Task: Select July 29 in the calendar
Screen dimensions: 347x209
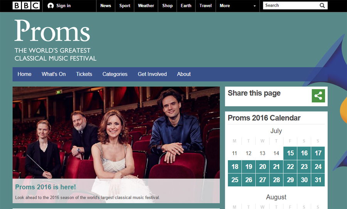Action: [x=290, y=180]
